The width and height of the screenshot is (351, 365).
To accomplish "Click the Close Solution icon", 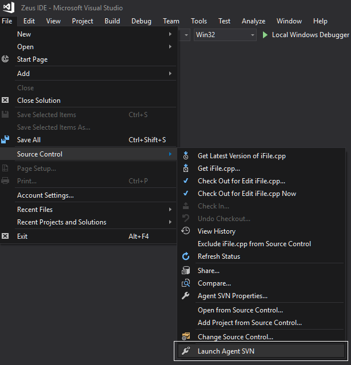I will point(5,100).
